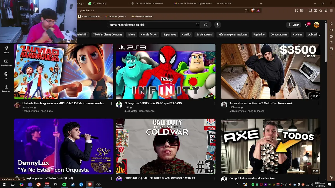This screenshot has height=188, width=335.
Task: Start voice search with microphone icon
Action: point(217,25)
